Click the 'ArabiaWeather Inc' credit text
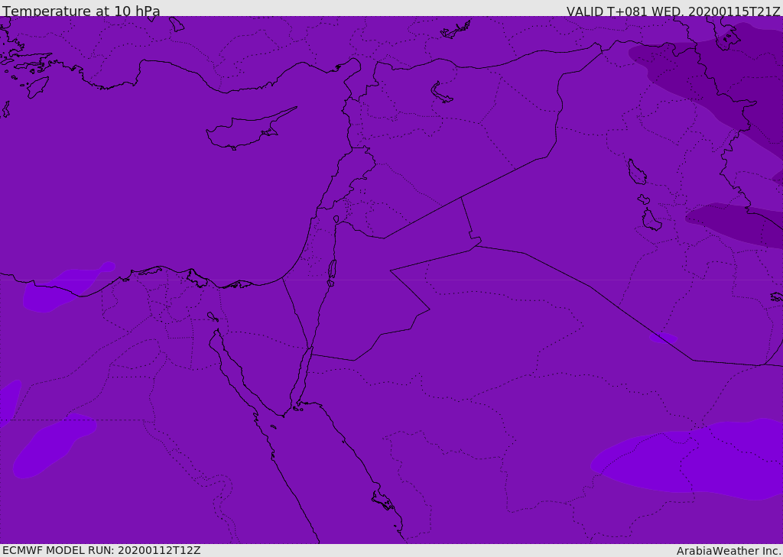The height and width of the screenshot is (557, 783). [728, 551]
